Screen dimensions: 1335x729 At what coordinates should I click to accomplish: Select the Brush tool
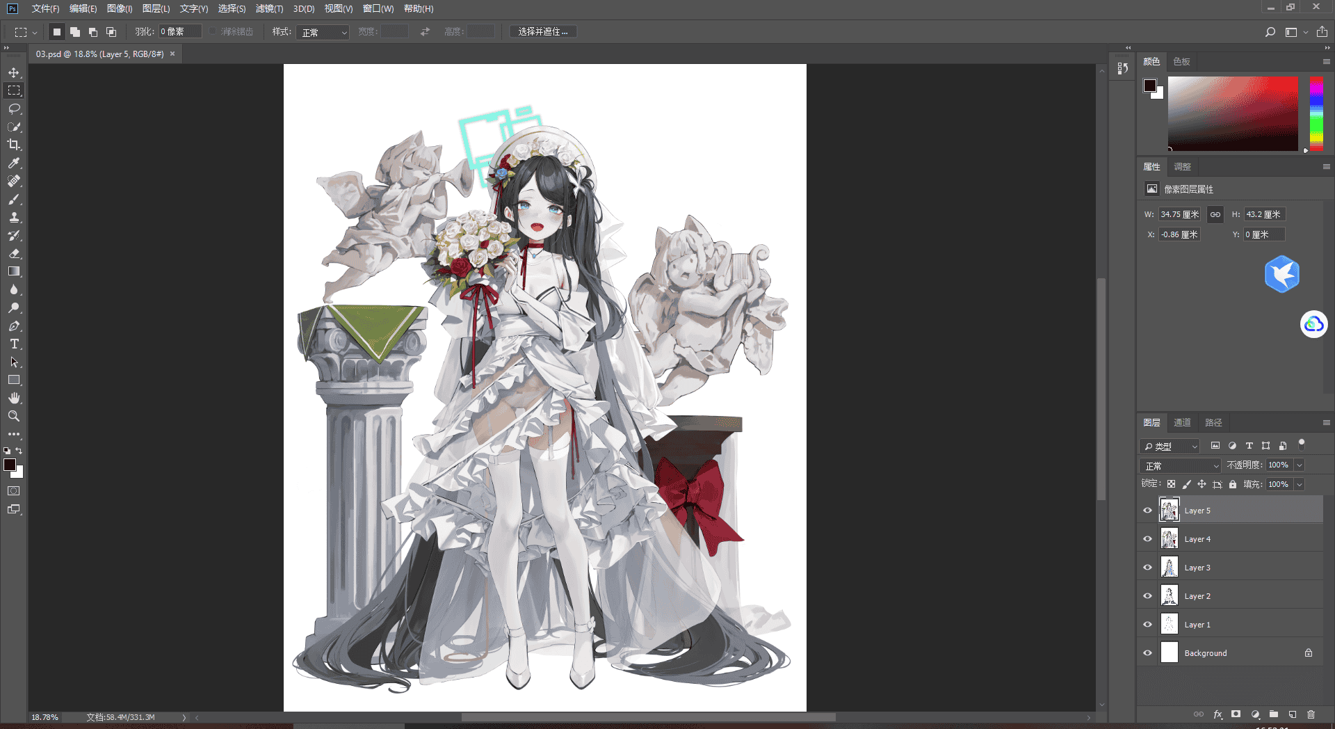point(14,199)
